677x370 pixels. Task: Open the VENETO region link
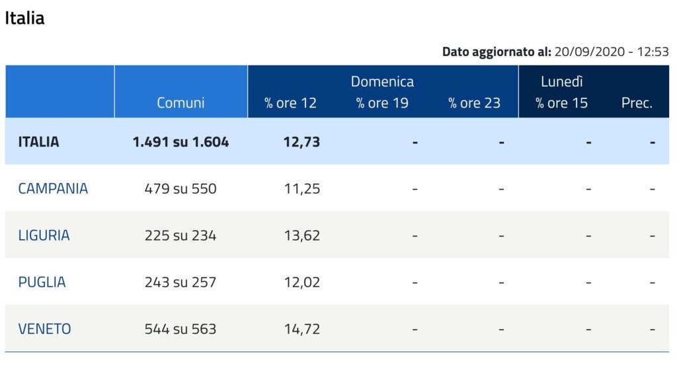point(44,329)
